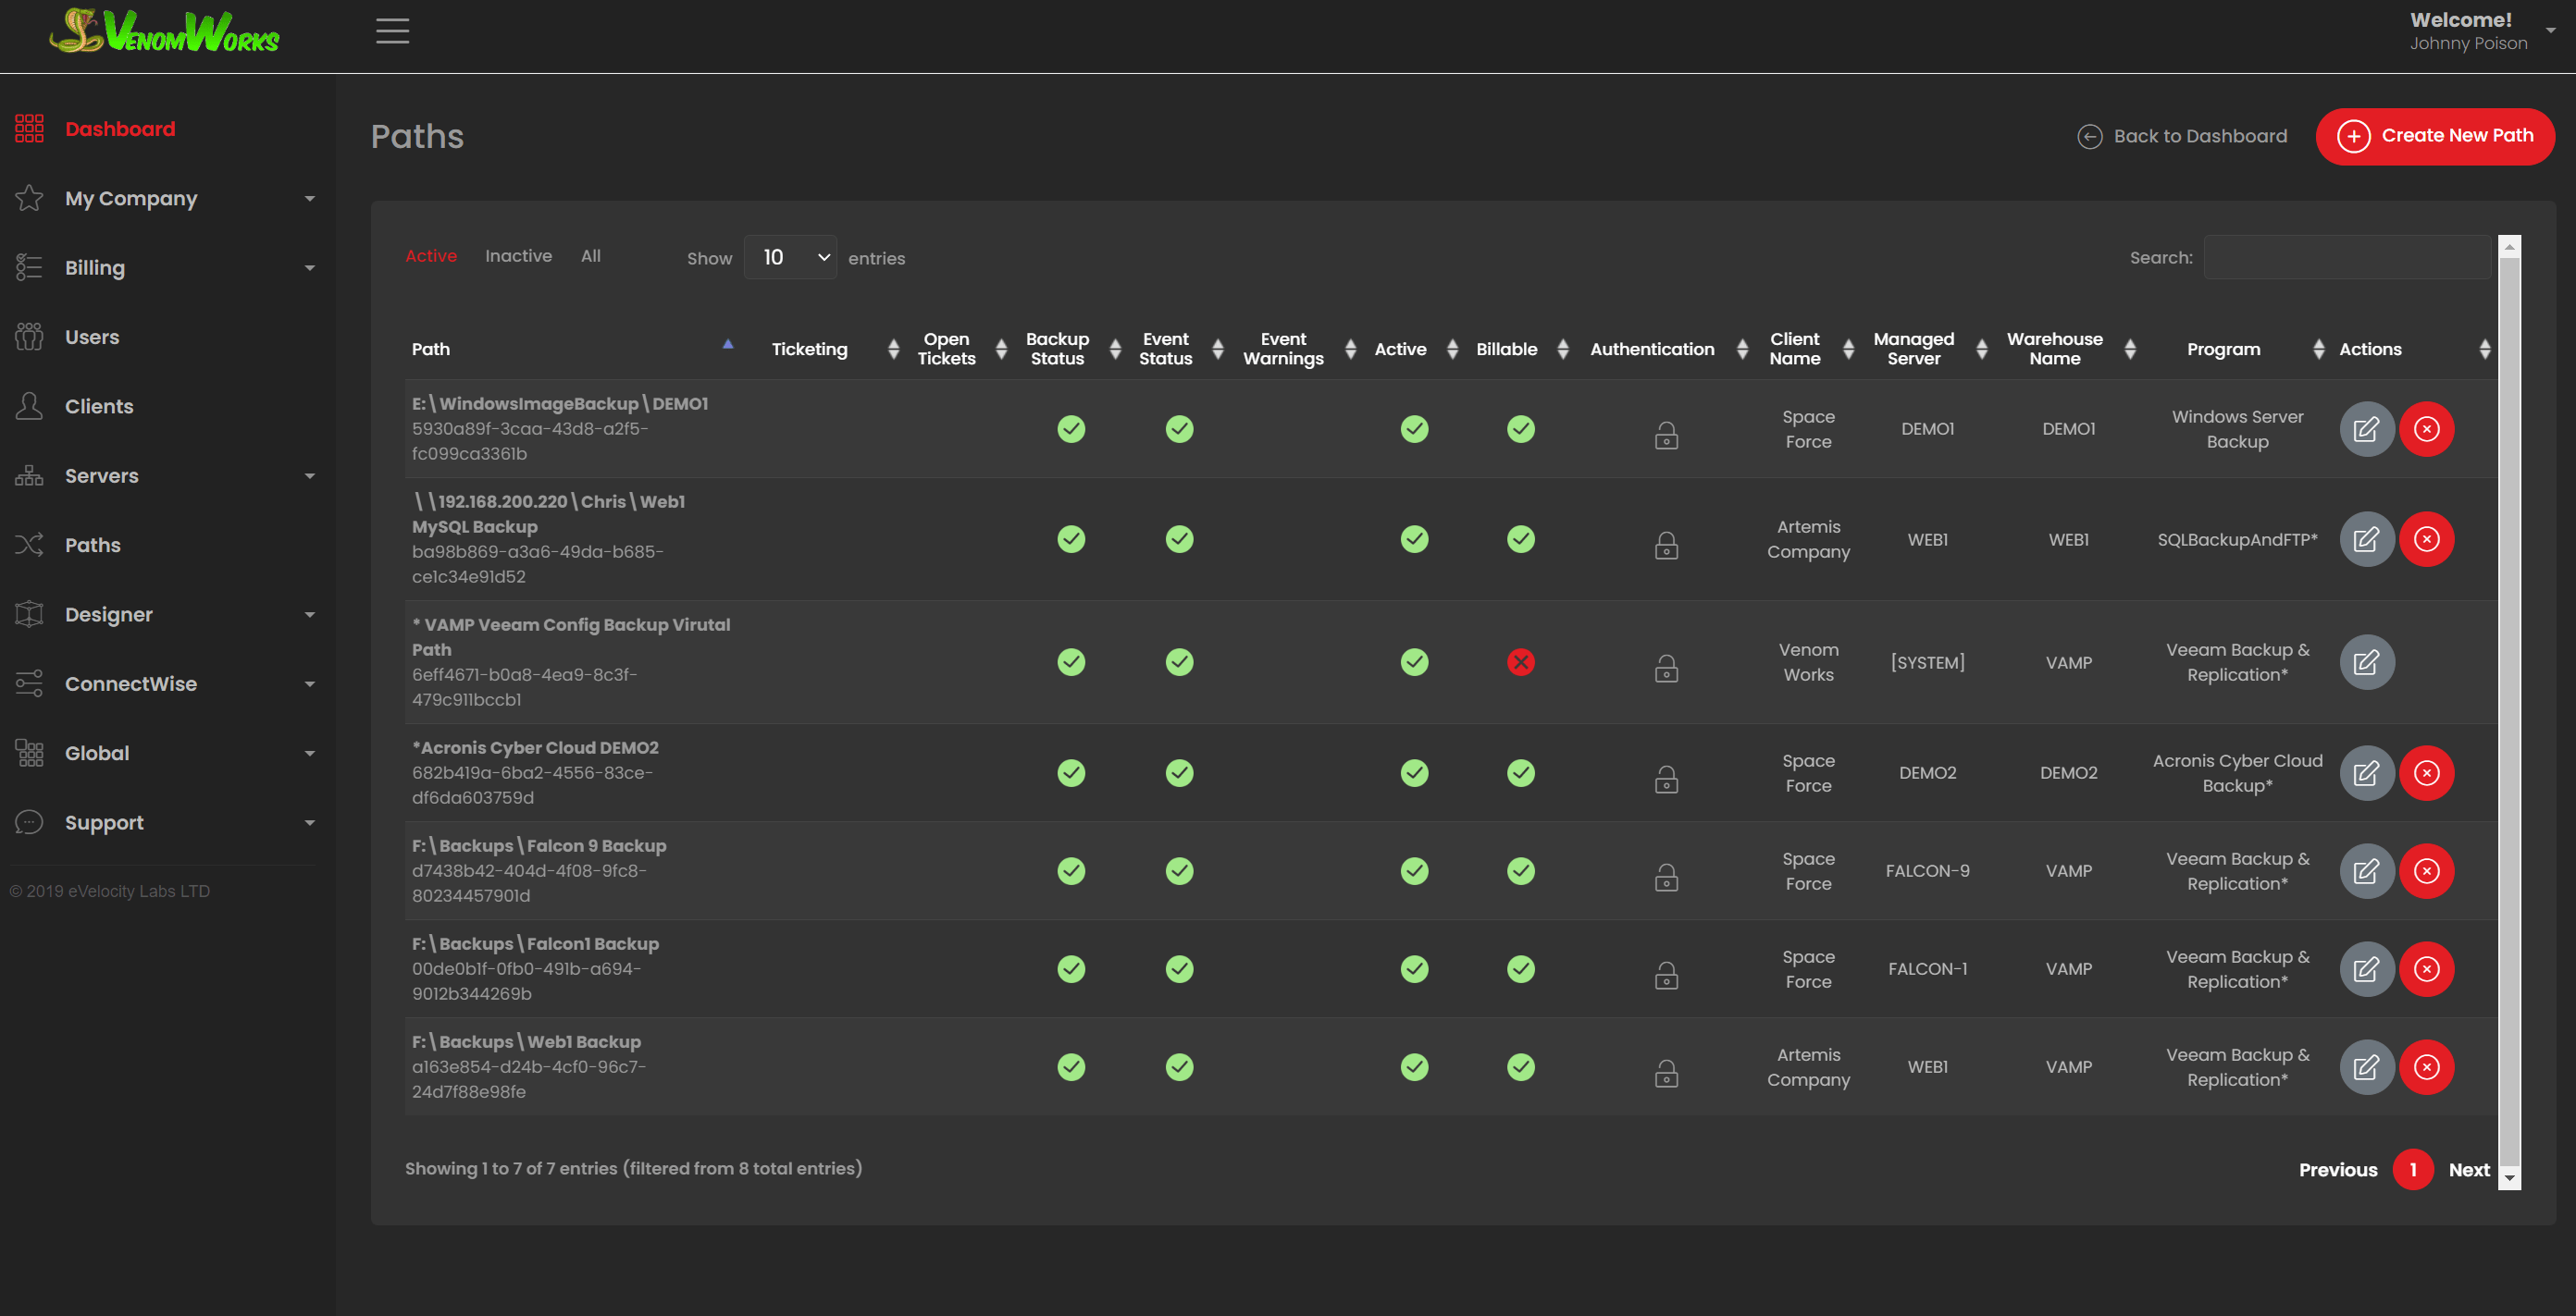Screen dimensions: 2576x1316
Task: Click Billable checkmark for DEMO1 row
Action: (1520, 430)
